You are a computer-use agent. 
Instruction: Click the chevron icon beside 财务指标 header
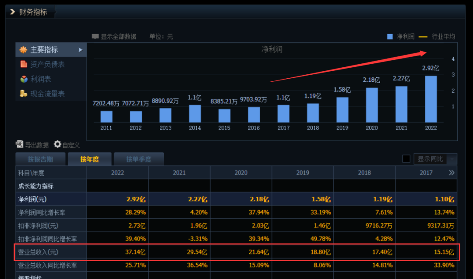point(12,12)
